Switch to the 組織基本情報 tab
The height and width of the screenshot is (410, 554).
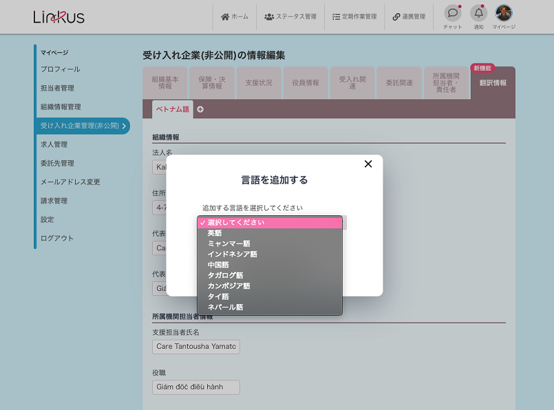point(165,83)
